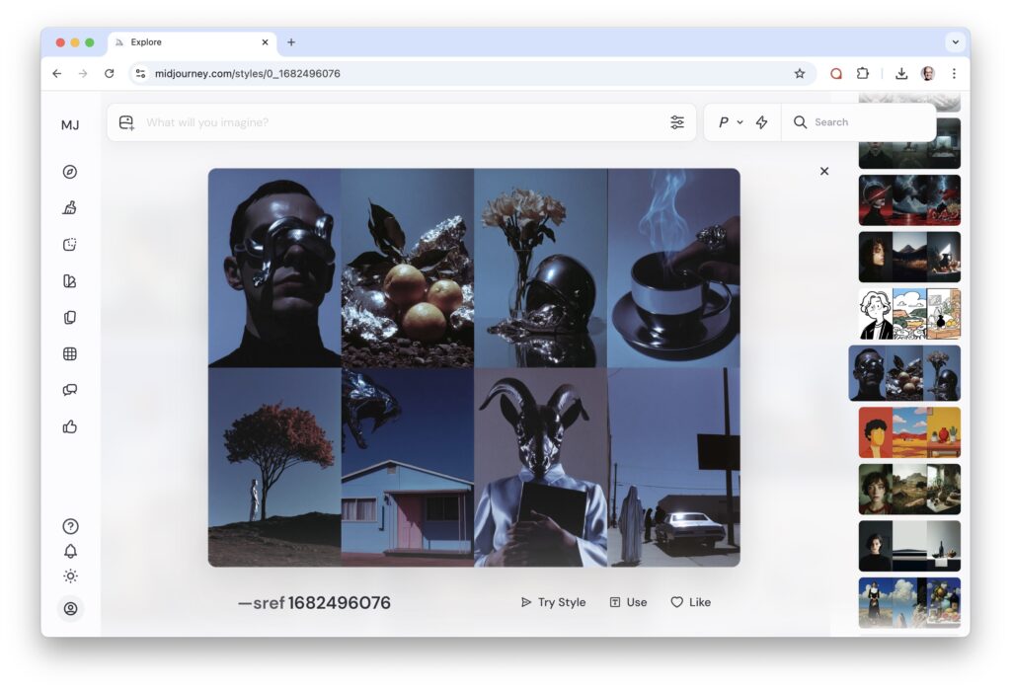
Task: Expand the P personalization dropdown
Action: click(x=730, y=122)
